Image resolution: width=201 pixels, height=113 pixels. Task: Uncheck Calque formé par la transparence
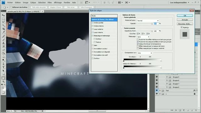pos(138,44)
